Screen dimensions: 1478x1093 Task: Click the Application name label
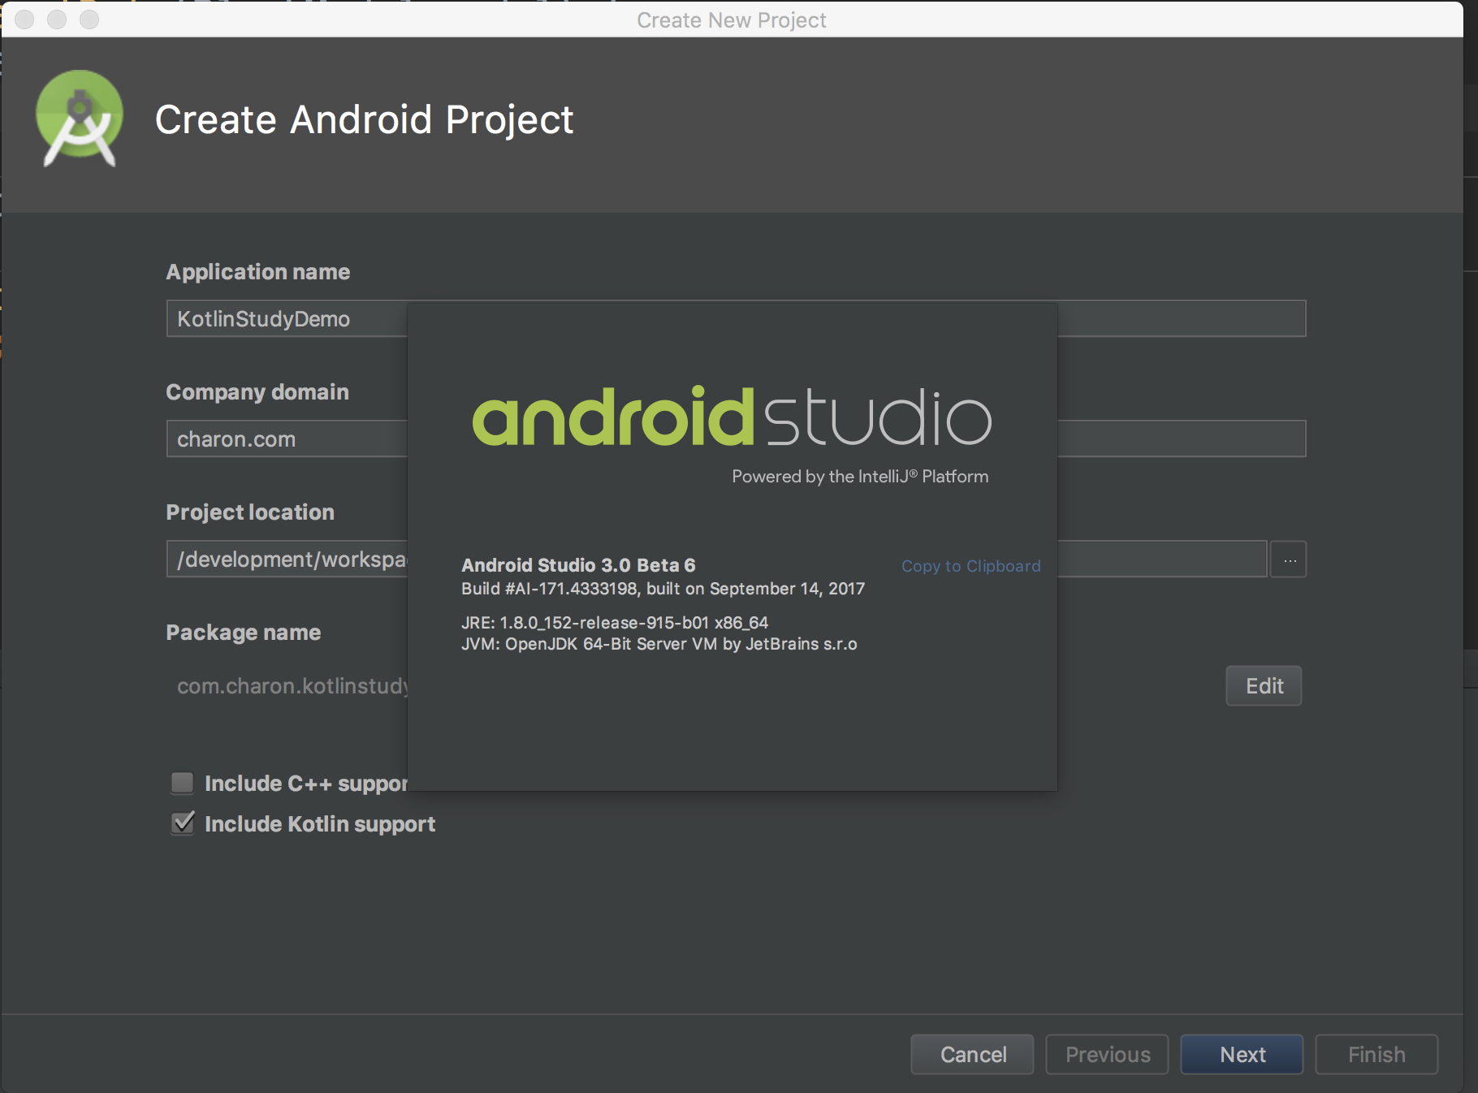tap(258, 272)
